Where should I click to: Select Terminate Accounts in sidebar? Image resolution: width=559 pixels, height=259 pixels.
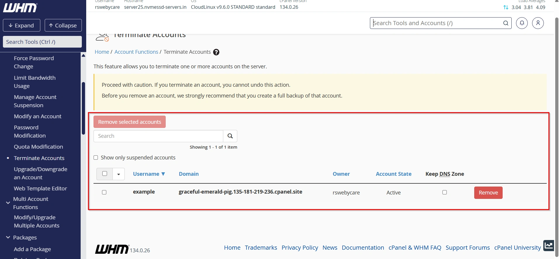point(39,158)
